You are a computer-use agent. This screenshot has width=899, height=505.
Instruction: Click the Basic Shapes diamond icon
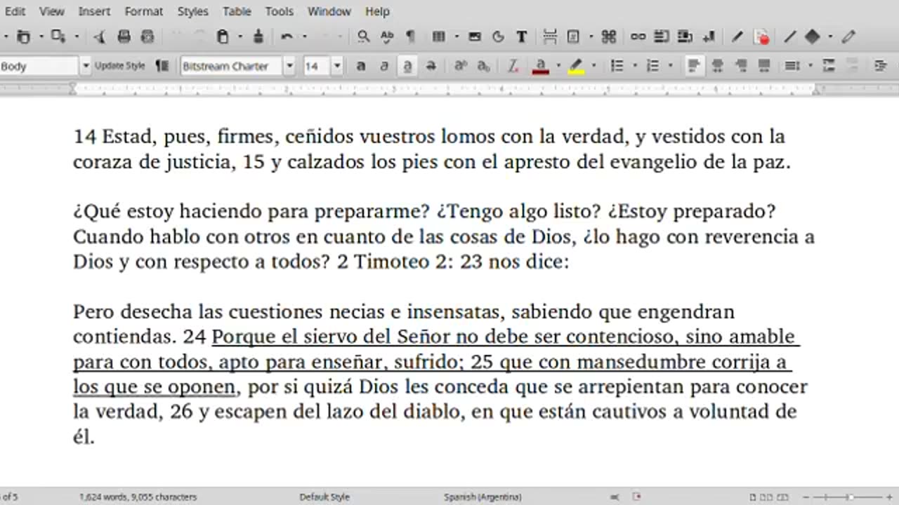tap(813, 37)
